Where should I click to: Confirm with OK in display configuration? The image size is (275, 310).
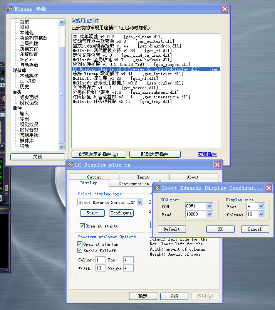(220, 229)
